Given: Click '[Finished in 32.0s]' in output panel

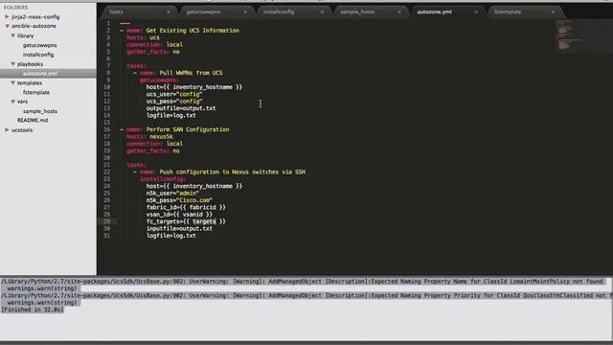Looking at the screenshot, I should click(x=32, y=310).
